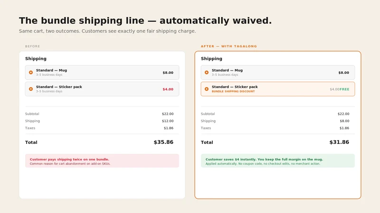The image size is (380, 213).
Task: Select Standard — Sticker pack radio in Before panel
Action: tap(31, 89)
